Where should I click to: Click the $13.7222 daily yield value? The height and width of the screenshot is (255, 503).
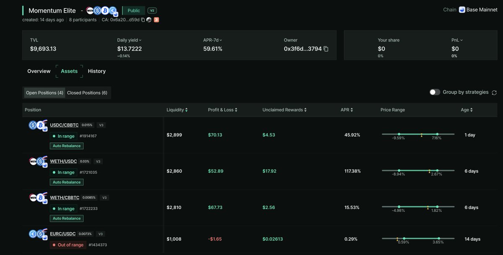pyautogui.click(x=130, y=49)
